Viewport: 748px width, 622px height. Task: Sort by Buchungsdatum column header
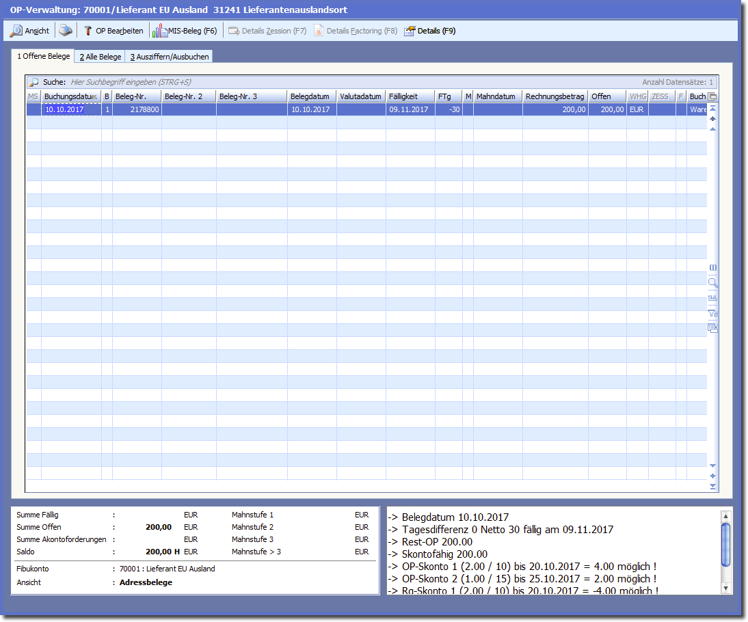[x=70, y=96]
